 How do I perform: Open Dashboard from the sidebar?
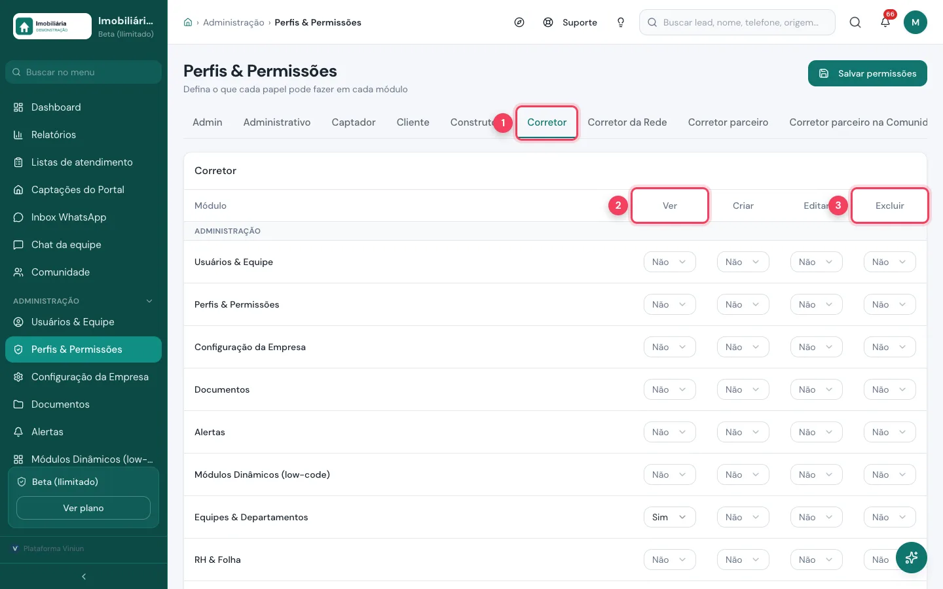pos(84,107)
